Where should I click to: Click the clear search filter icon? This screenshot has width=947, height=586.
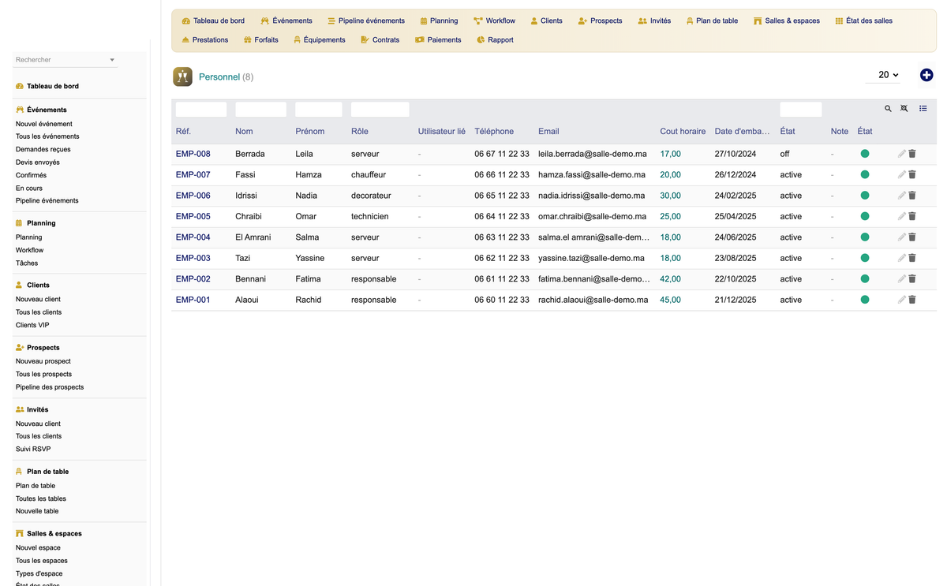(904, 109)
